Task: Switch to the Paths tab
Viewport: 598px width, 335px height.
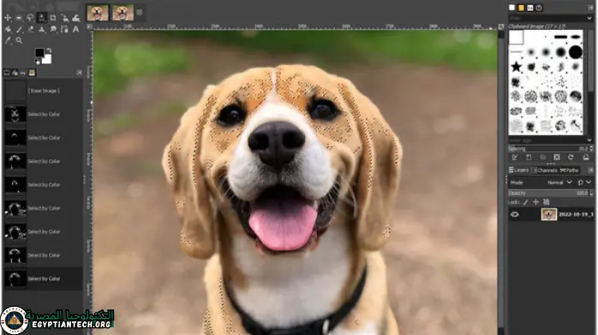Action: 570,170
